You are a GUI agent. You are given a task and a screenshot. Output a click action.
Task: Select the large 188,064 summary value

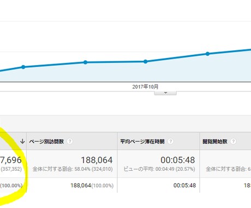[97, 160]
